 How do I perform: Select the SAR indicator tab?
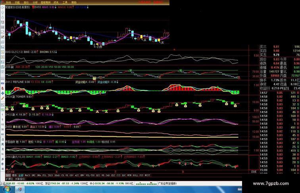108,175
